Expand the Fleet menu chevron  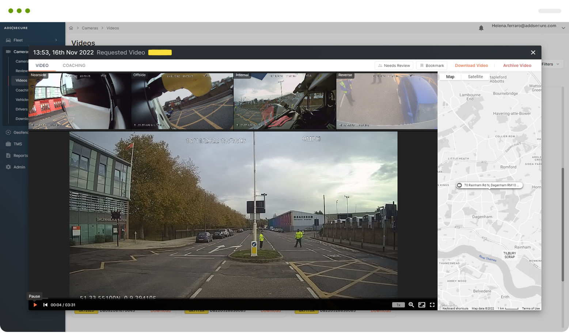(56, 40)
